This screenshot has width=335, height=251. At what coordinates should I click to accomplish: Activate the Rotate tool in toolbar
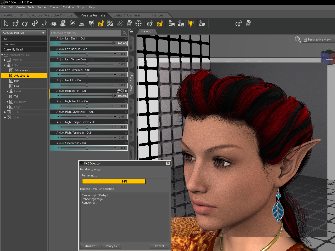[25, 24]
